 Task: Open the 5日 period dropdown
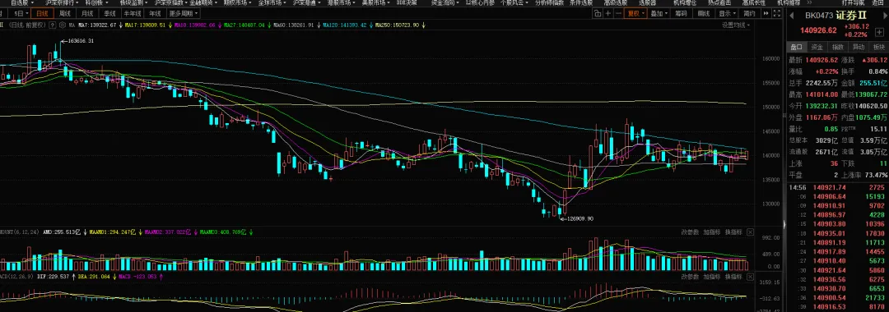click(x=21, y=13)
